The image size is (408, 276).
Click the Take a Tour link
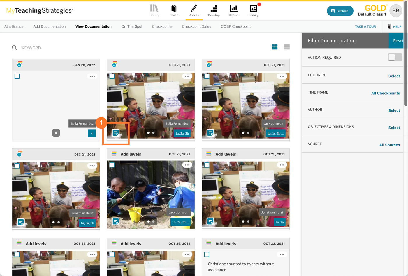tap(365, 26)
